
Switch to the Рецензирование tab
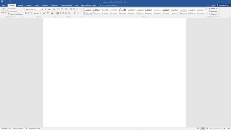pos(66,5)
